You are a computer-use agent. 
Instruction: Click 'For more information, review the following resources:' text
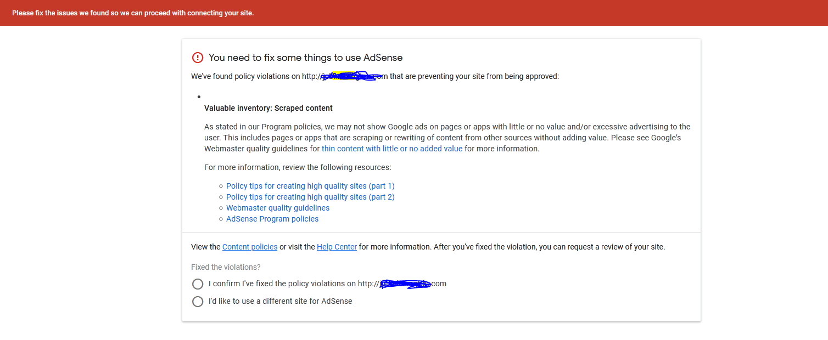coord(298,167)
